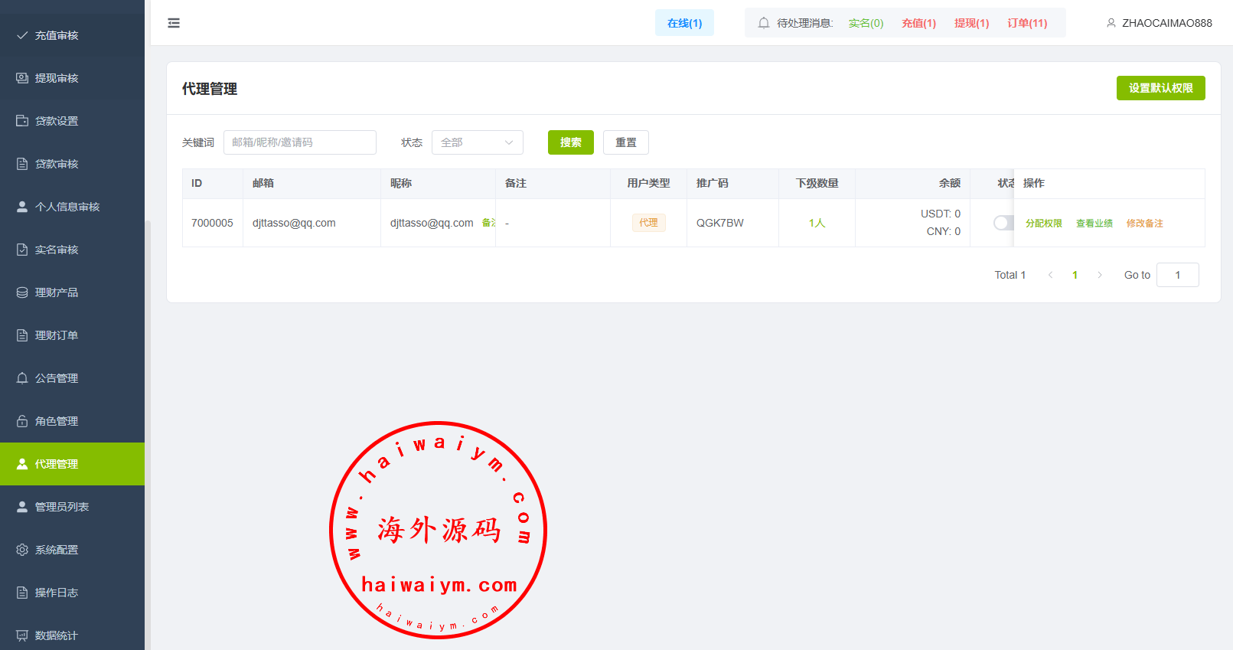Click the 分配权限 link in the row

pyautogui.click(x=1043, y=224)
